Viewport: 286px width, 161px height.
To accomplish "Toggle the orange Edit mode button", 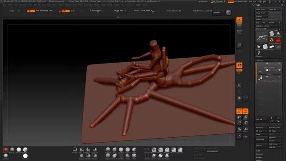I will click(240, 111).
